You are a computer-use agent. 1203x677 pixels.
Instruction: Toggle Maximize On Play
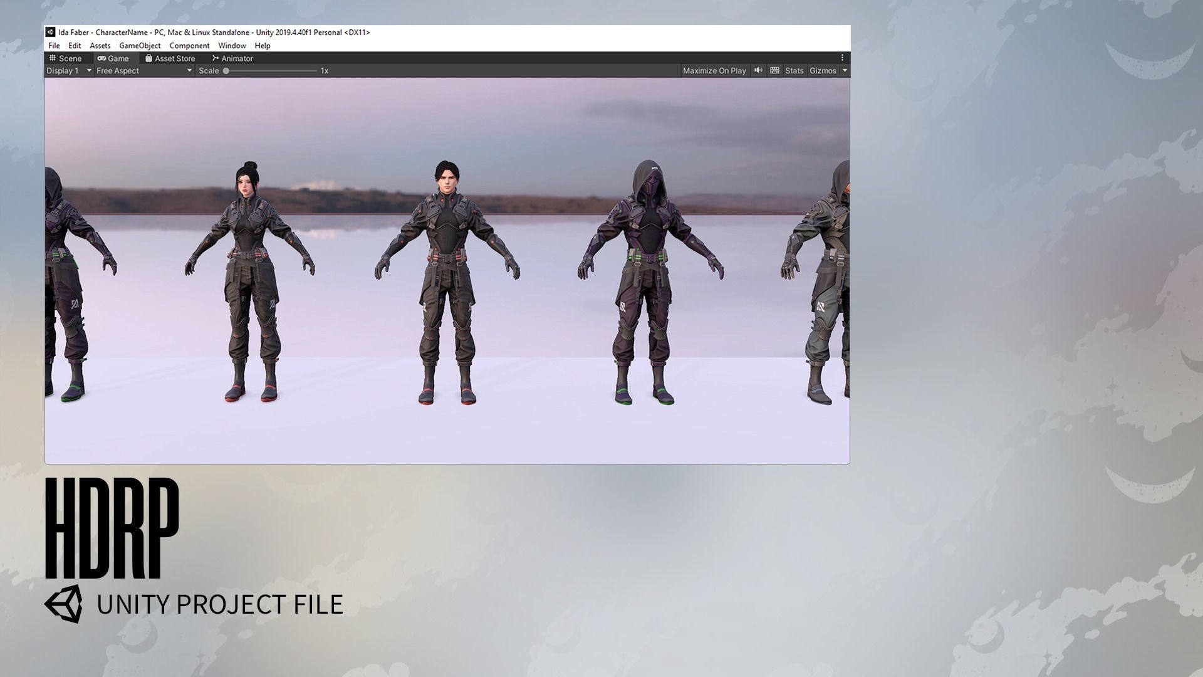point(714,71)
